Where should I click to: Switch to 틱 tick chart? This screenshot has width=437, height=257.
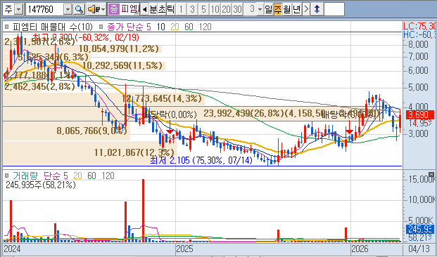(170, 9)
